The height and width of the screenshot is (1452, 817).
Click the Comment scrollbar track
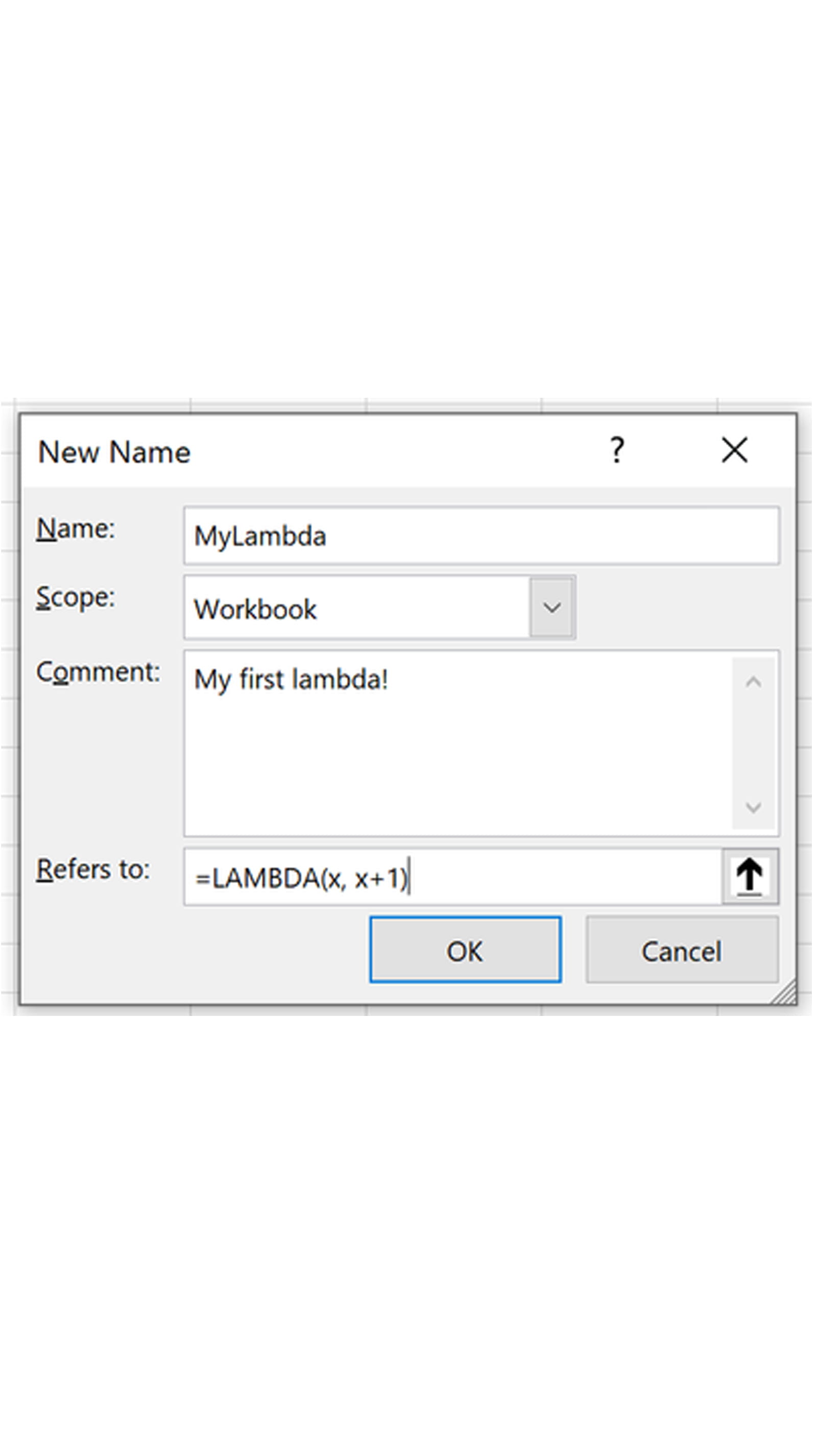click(753, 744)
